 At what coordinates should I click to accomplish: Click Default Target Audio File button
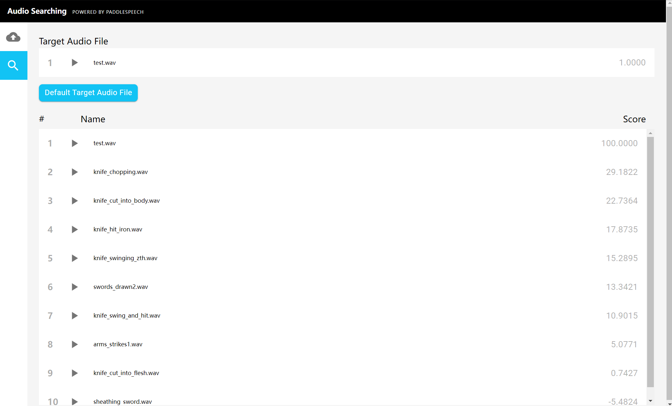point(88,93)
